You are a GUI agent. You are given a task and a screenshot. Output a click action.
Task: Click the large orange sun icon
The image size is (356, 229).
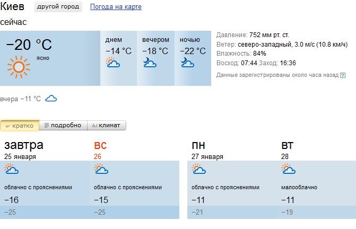point(19,67)
